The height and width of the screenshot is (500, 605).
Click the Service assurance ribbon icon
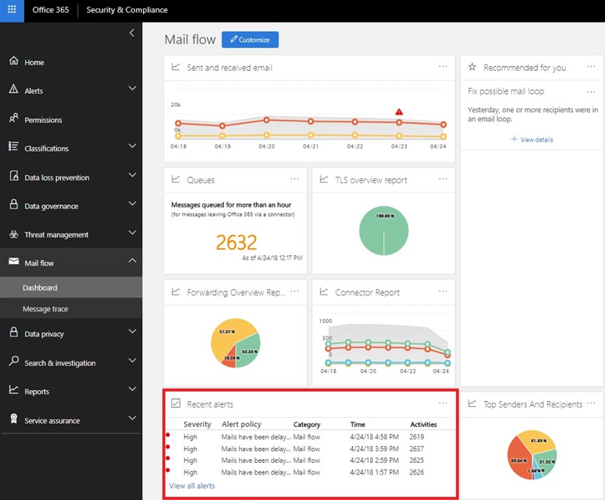tap(14, 419)
